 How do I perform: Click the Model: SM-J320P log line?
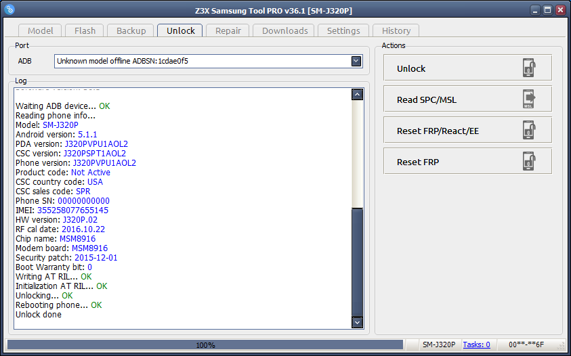point(47,125)
